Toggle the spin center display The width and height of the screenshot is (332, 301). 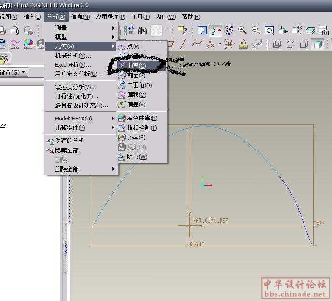click(216, 30)
